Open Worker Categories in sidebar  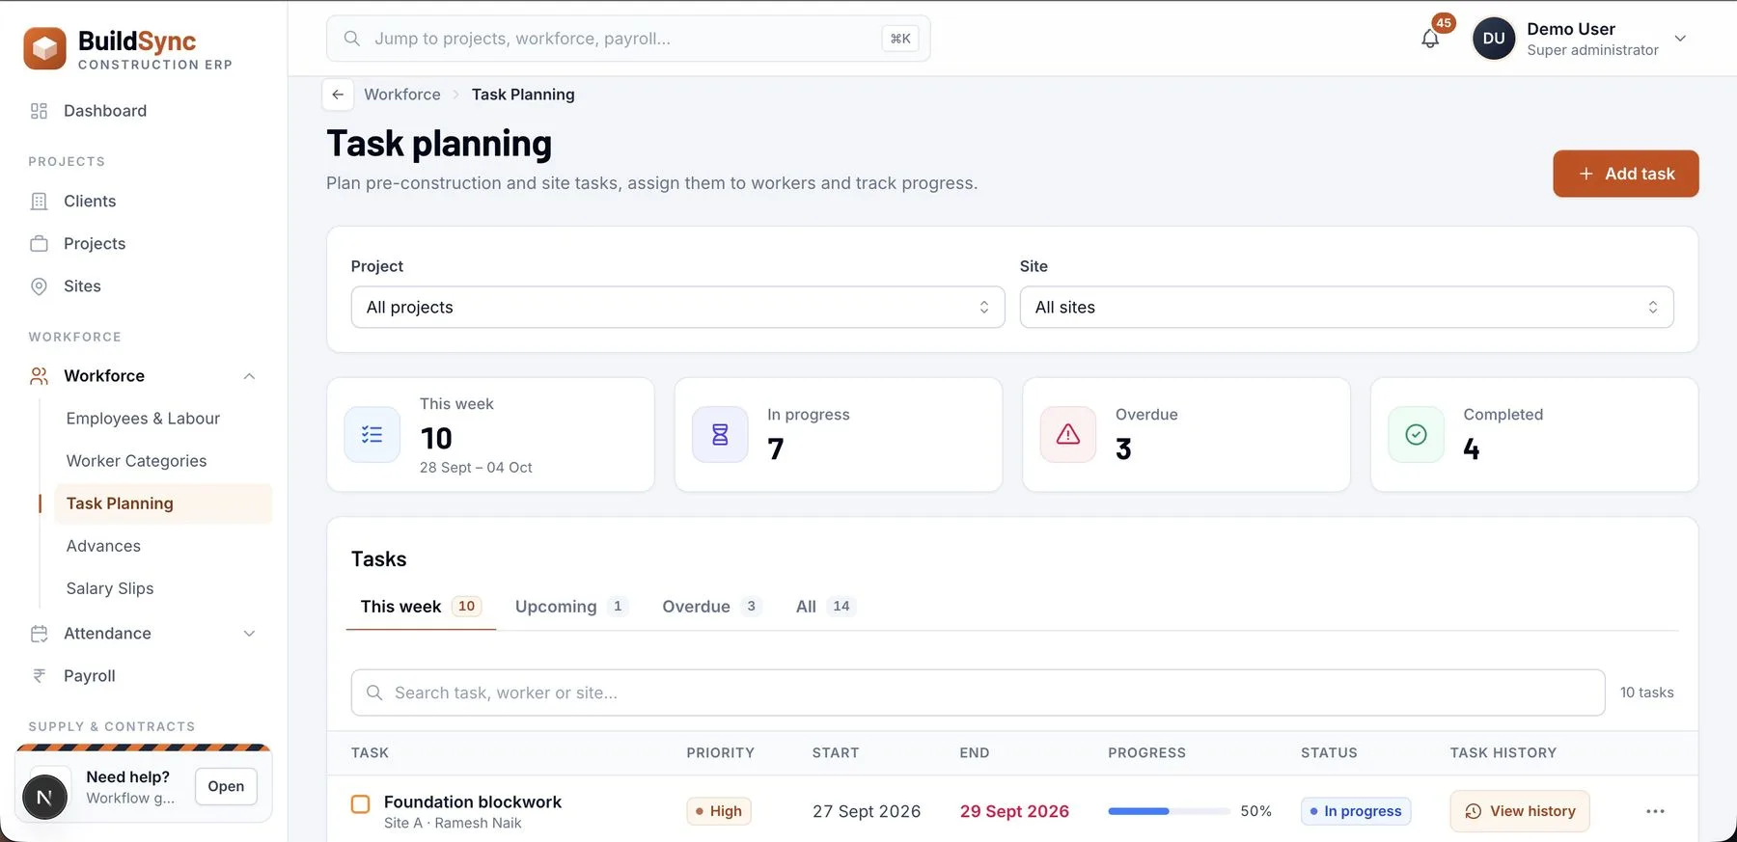coord(136,461)
